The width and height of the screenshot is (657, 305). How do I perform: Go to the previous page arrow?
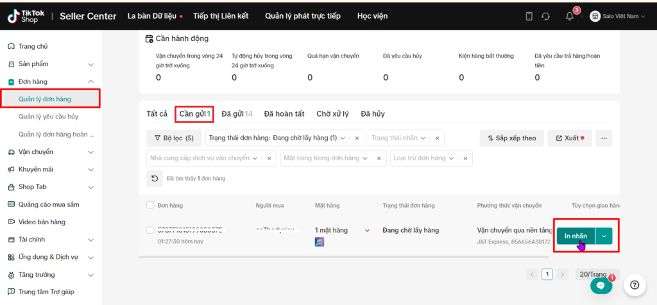tap(532, 274)
